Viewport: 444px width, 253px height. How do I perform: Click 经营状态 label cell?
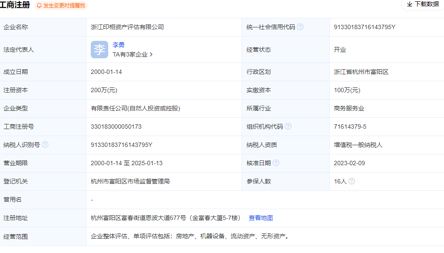(285, 50)
